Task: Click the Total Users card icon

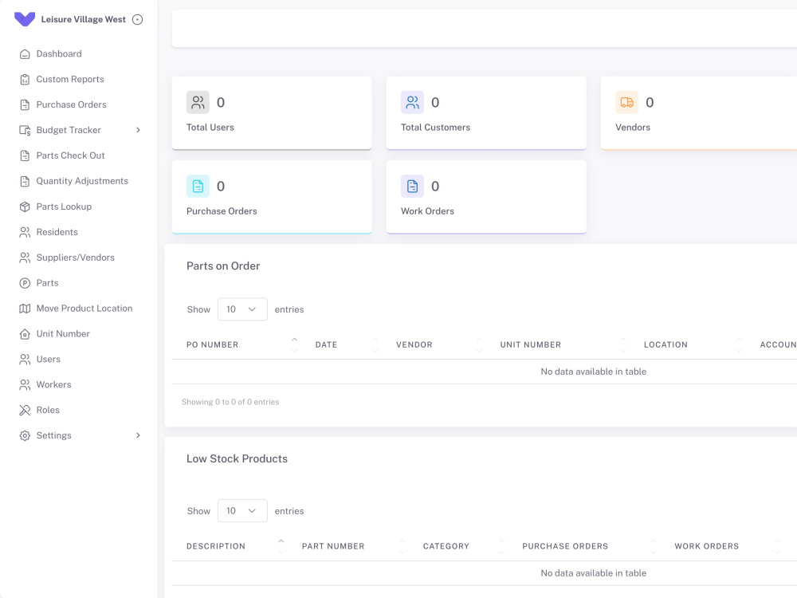Action: click(198, 102)
